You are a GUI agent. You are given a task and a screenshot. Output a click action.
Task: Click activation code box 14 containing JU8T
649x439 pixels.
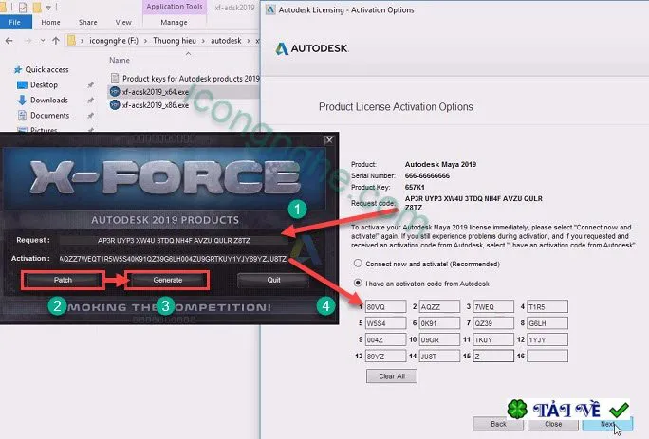(x=439, y=356)
